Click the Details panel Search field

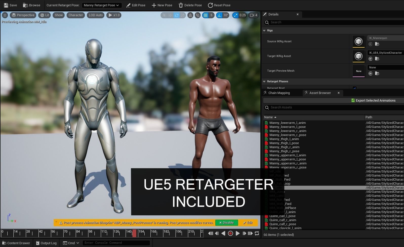click(334, 22)
